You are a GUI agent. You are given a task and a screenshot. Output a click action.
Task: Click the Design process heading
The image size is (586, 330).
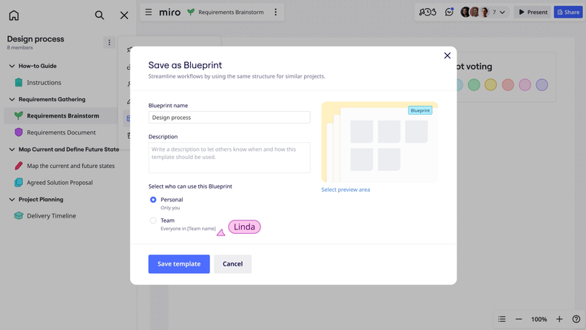36,39
